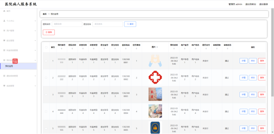This screenshot has height=134, width=274.
Task: Click 退出登录 to log out
Action: tap(263, 4)
